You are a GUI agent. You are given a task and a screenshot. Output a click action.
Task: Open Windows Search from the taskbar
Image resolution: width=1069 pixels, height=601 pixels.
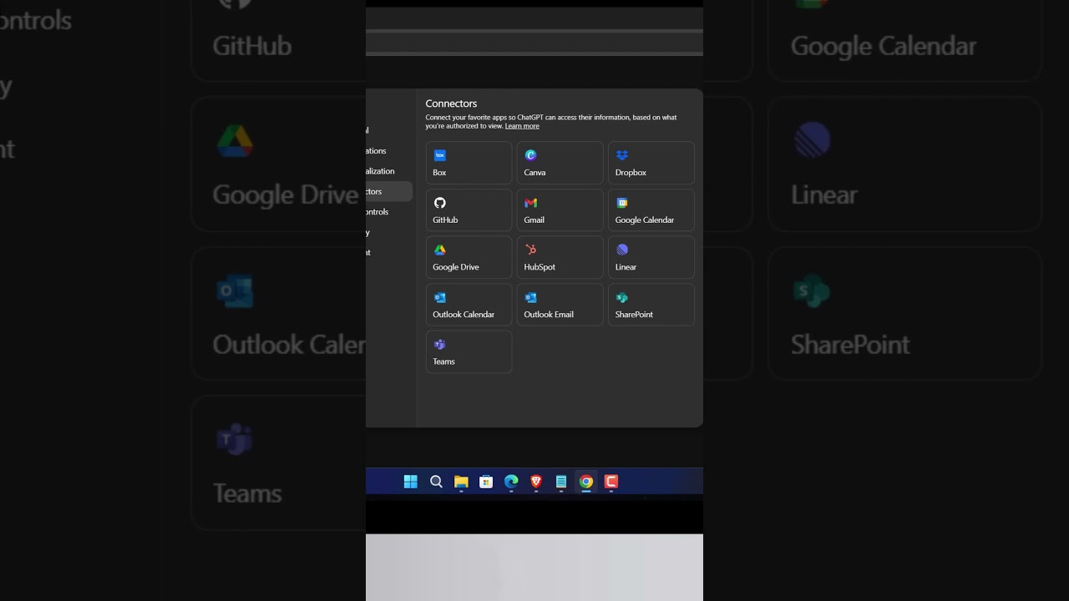(436, 482)
